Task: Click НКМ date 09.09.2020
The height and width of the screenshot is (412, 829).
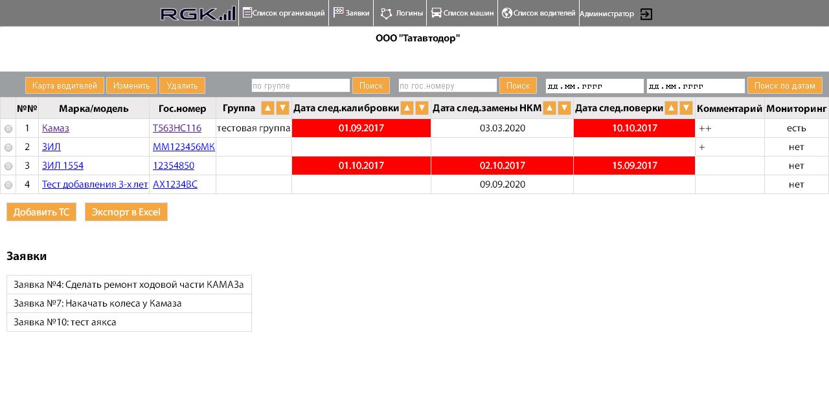Action: 503,184
